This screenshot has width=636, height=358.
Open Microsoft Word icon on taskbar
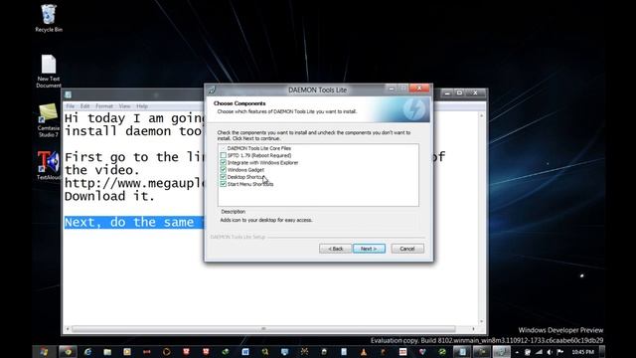pyautogui.click(x=245, y=352)
